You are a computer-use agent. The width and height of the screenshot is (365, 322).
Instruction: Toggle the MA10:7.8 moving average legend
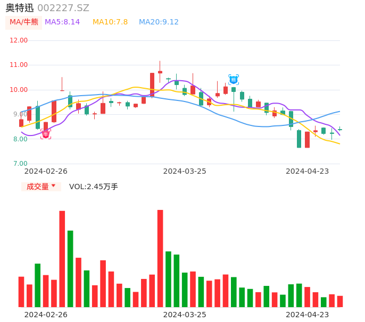[x=110, y=22]
